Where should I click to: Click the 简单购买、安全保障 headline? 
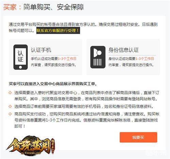[x=54, y=7]
